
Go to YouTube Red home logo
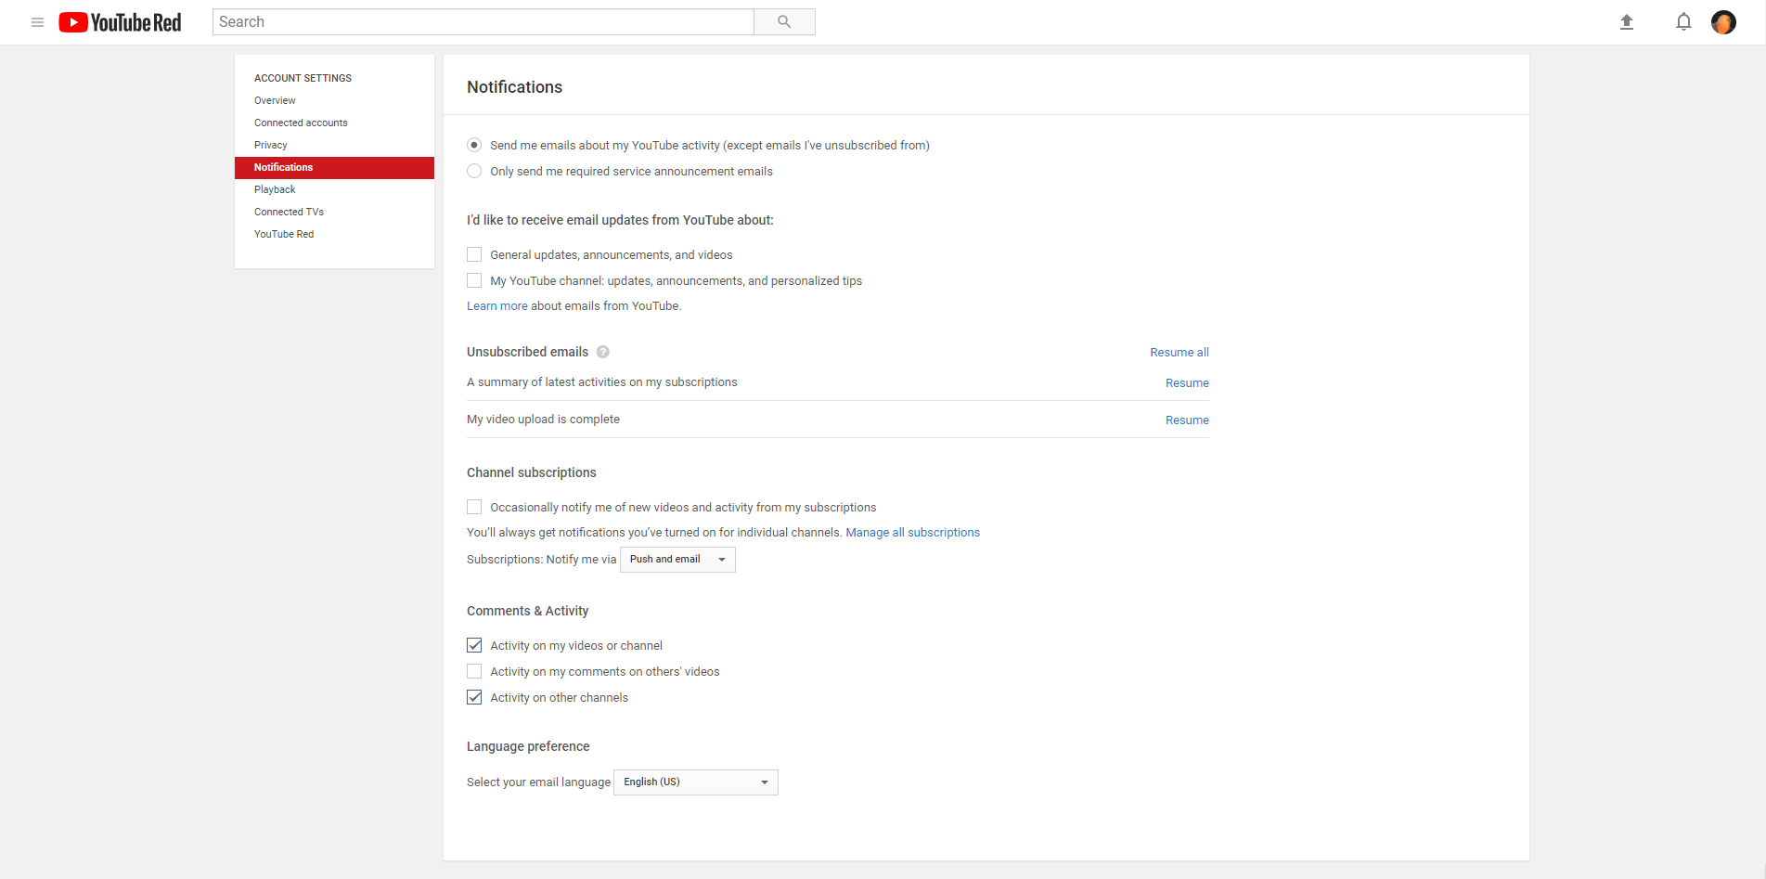pos(120,22)
